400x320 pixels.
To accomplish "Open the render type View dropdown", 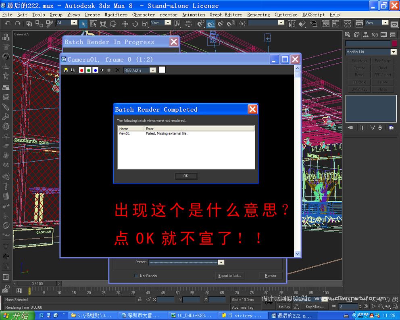I will pyautogui.click(x=385, y=23).
